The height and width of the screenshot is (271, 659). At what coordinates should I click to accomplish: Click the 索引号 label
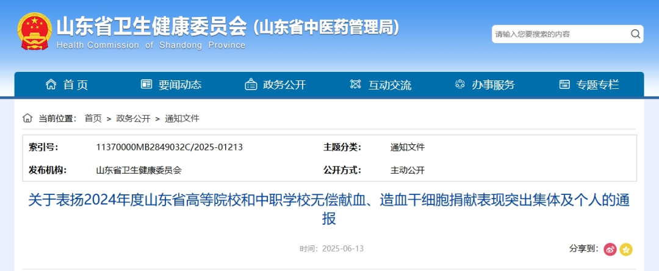[43, 147]
